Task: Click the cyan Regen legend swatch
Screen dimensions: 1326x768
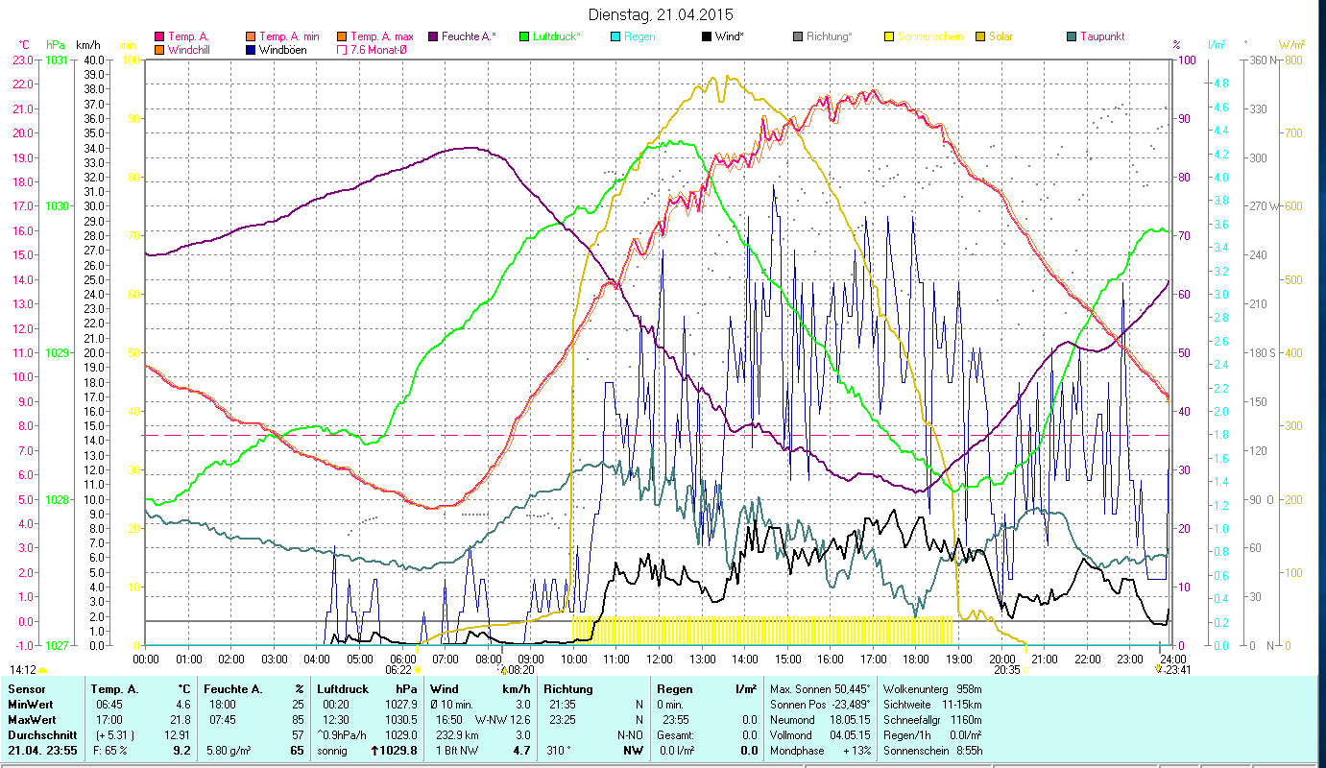Action: point(616,36)
